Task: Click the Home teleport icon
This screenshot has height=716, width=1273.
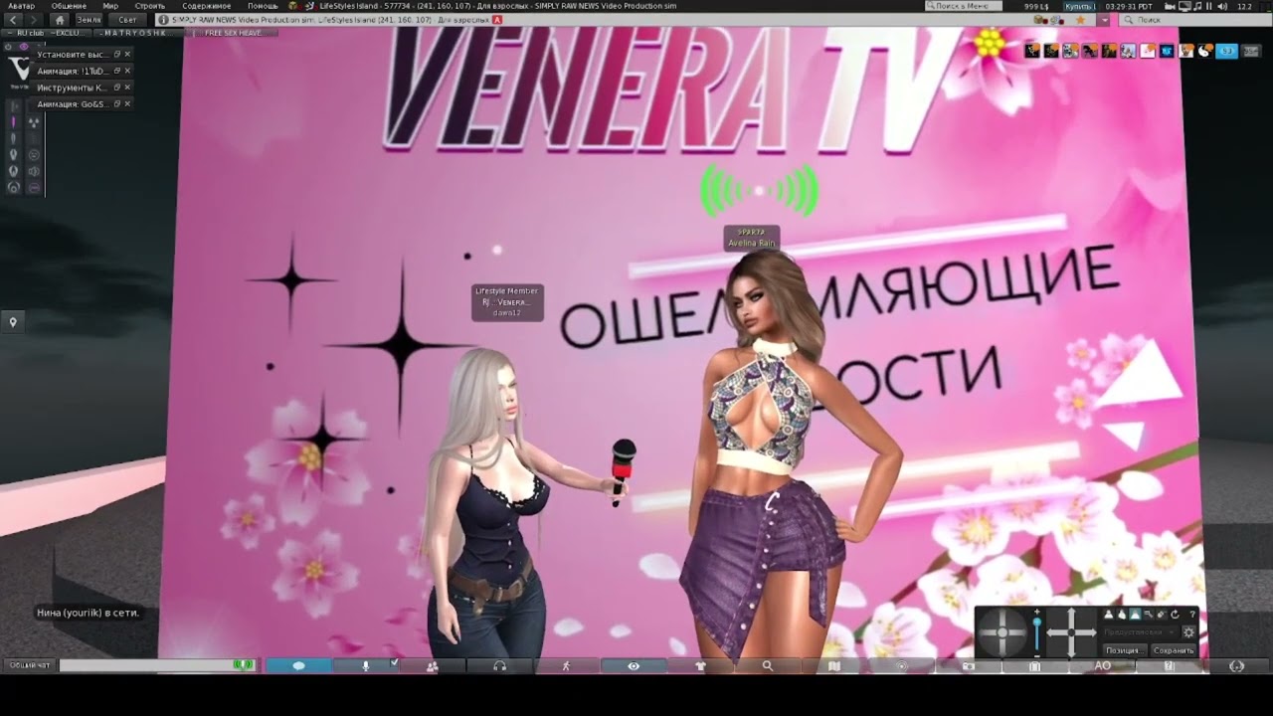Action: click(60, 20)
